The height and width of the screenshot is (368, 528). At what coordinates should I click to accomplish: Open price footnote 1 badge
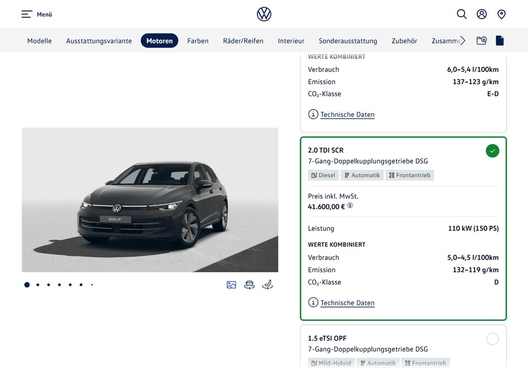pos(350,205)
